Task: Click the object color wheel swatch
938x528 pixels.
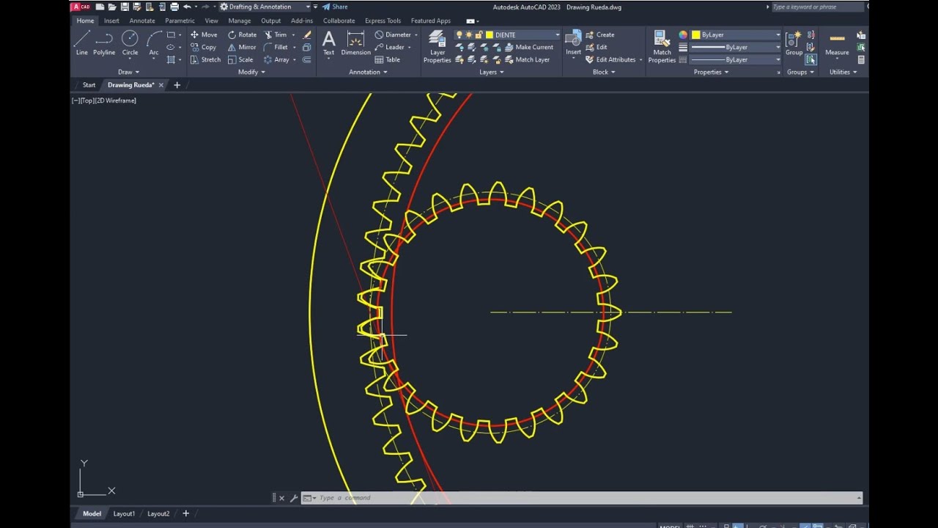Action: click(683, 34)
